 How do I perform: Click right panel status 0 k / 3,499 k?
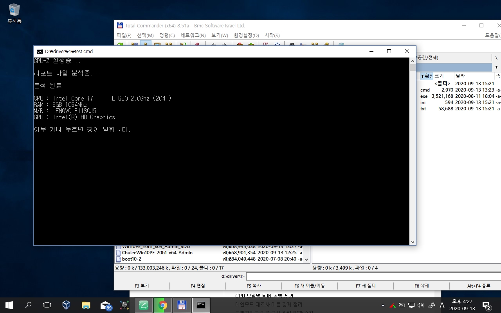[345, 268]
